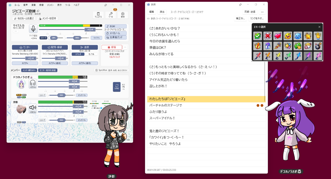Send the masked face emote
This screenshot has height=179, width=331.
click(308, 46)
